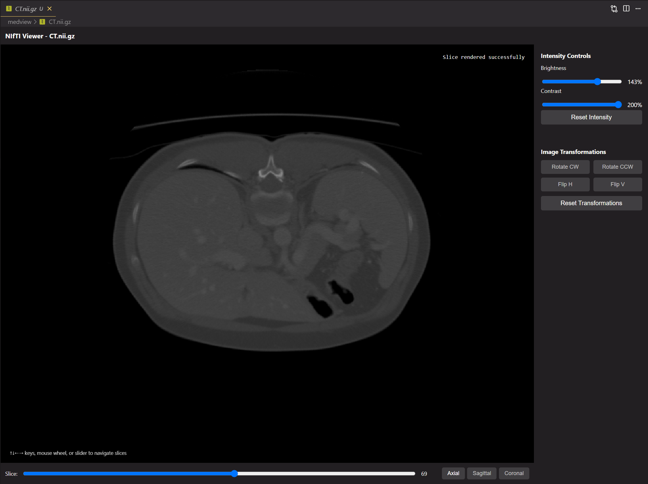The image size is (648, 484).
Task: Click the 'Slice rendered successfully' status text
Action: click(484, 57)
